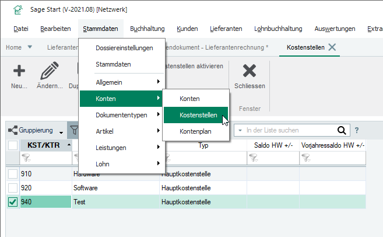Click the Ändern pencil icon
Screen dimensions: 383x237
click(50, 71)
